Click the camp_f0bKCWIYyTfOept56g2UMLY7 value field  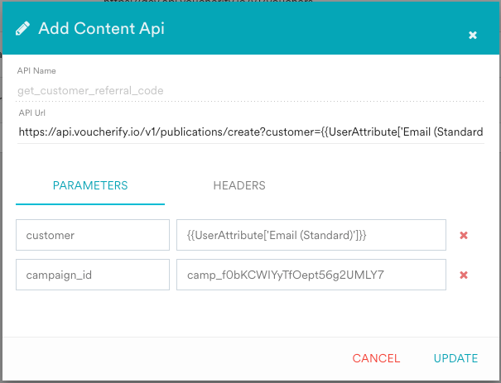coord(311,275)
